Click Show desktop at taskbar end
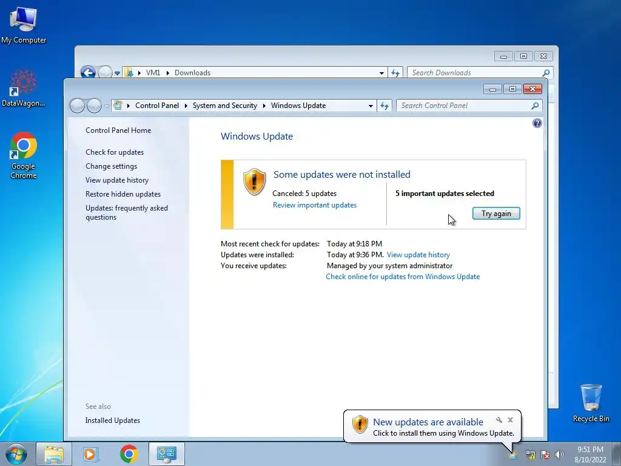This screenshot has width=621, height=466. coord(617,454)
